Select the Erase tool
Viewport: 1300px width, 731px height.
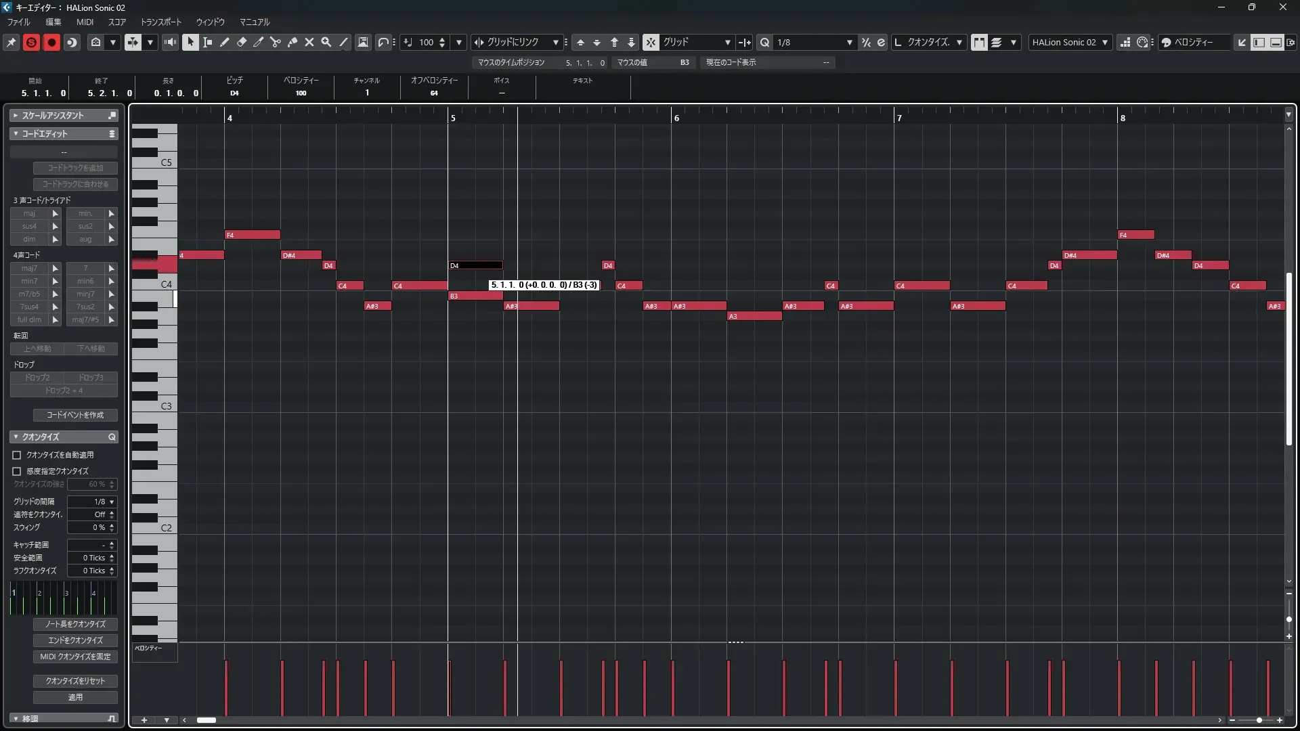coord(241,42)
